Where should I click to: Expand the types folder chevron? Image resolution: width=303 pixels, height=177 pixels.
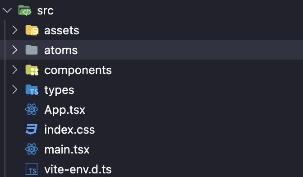click(x=15, y=90)
